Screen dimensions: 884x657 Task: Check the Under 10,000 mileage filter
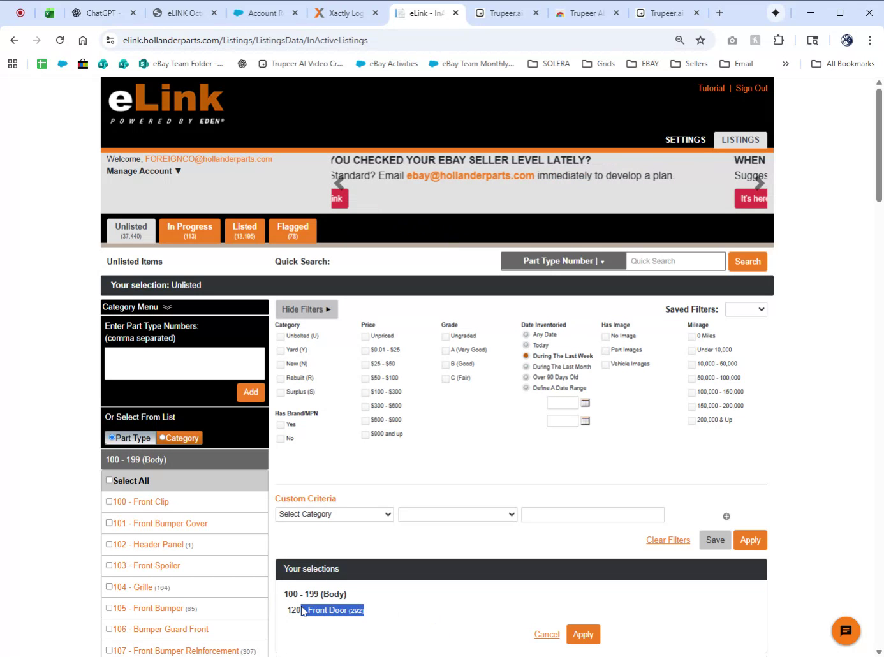click(x=691, y=351)
